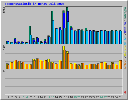Click the green Anfragen bar for day 7
128x100 pixels.
(30, 30)
